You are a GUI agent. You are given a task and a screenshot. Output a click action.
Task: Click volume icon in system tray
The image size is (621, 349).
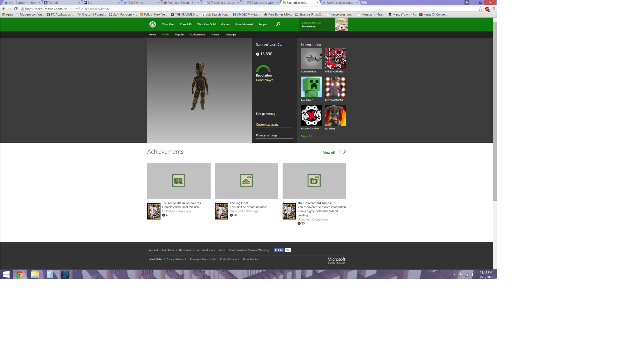tap(473, 275)
